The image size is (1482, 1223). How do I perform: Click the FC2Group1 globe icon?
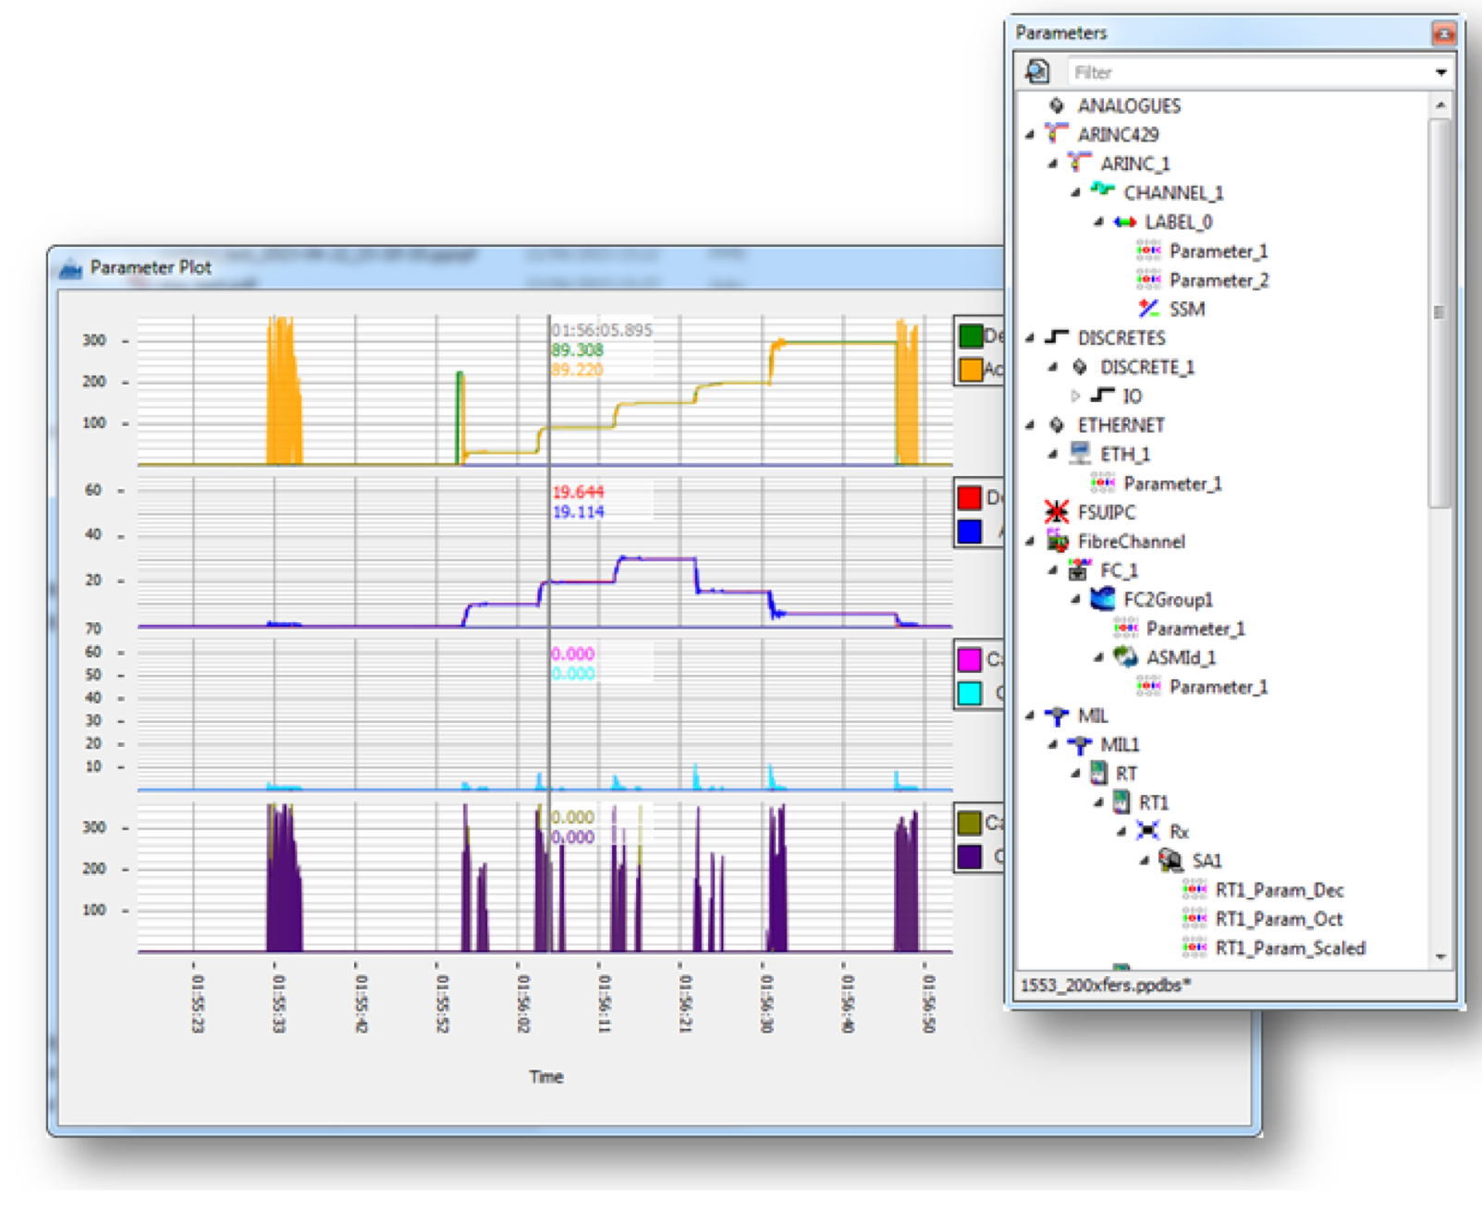coord(1101,599)
